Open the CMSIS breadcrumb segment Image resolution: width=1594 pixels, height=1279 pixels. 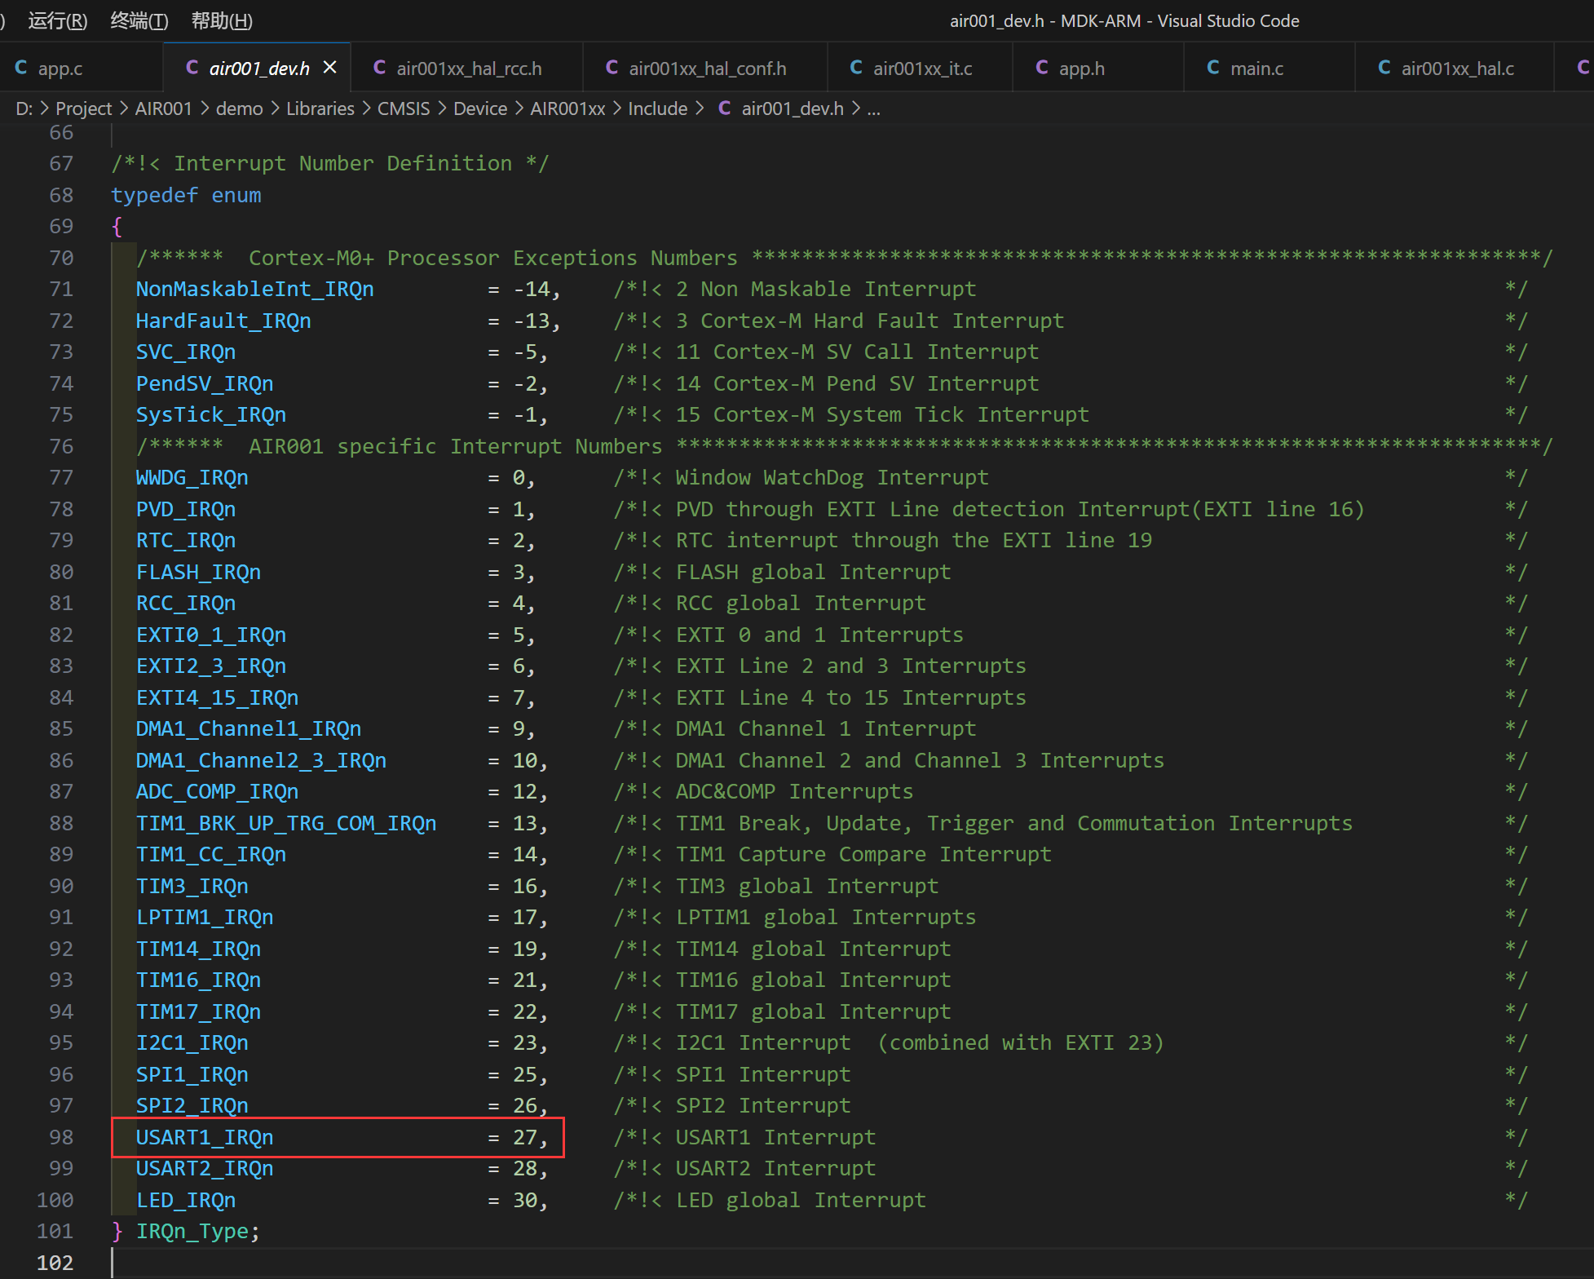tap(404, 108)
